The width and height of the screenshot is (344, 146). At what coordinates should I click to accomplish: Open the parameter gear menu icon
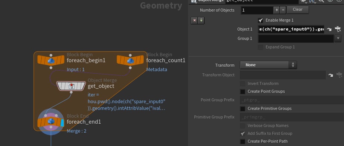coord(303,1)
